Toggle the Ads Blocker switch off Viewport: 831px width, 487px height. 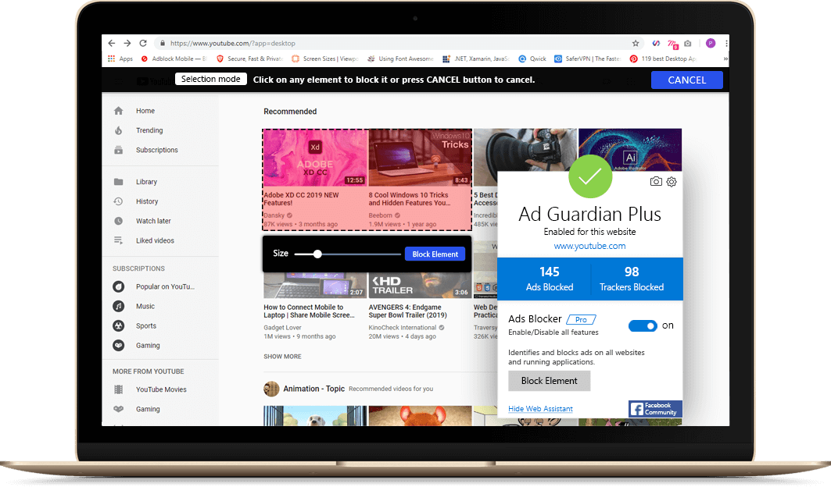pos(643,325)
